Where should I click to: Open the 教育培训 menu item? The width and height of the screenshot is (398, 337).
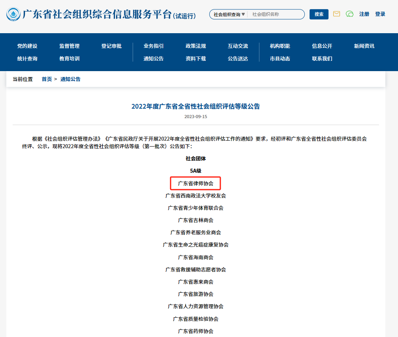coord(69,58)
